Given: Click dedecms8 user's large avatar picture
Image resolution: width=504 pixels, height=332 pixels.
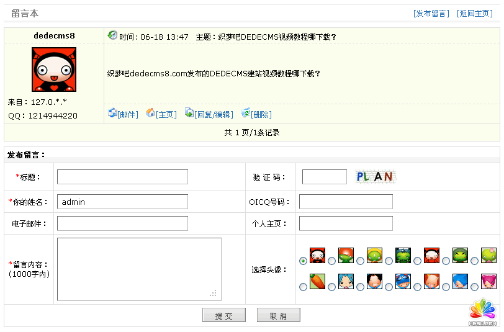Looking at the screenshot, I should click(53, 70).
